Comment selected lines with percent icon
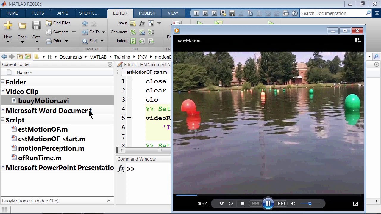This screenshot has width=381, height=214. pyautogui.click(x=133, y=32)
